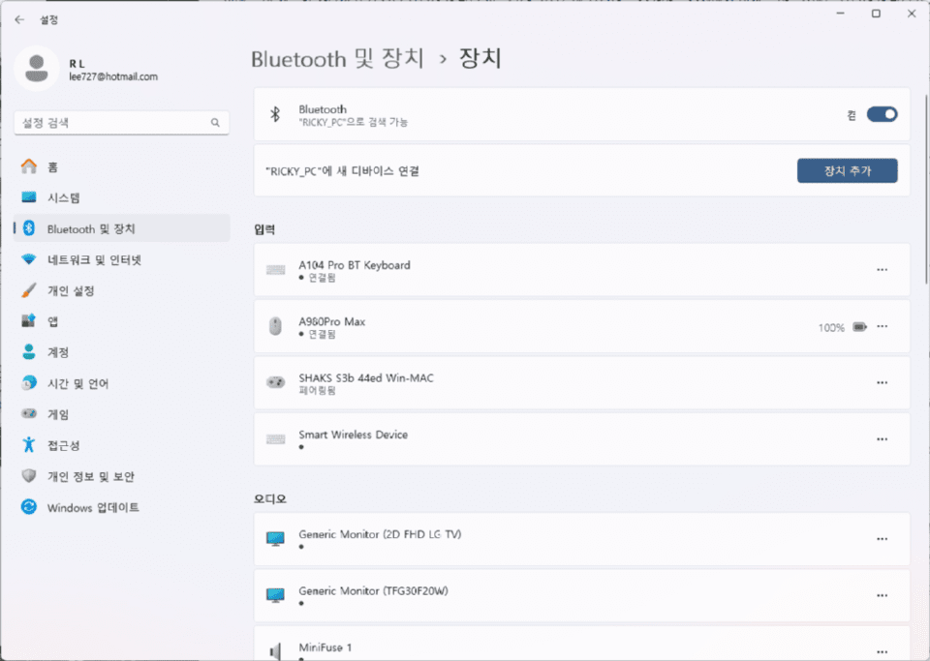The height and width of the screenshot is (661, 930).
Task: Open Windows 업데이트 settings
Action: pos(122,507)
